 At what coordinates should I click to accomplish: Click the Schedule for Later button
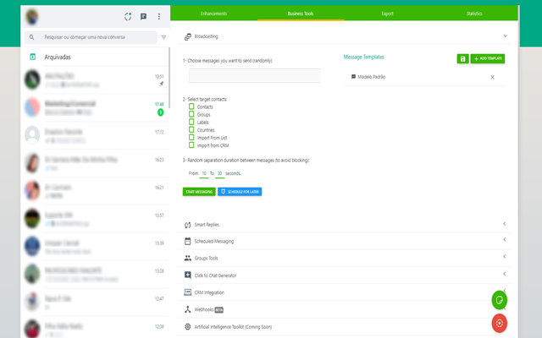(x=240, y=192)
